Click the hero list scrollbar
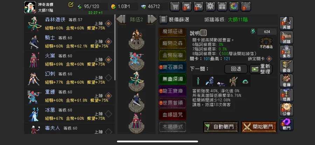315x145 pixels. tap(115, 47)
